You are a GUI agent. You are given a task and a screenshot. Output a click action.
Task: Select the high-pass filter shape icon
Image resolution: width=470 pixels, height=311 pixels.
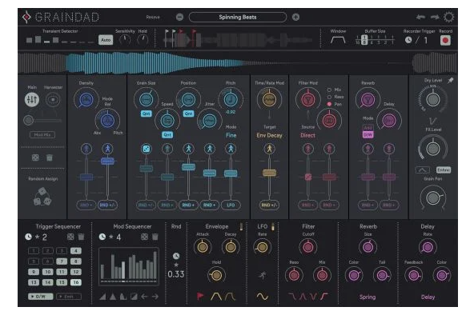(324, 297)
